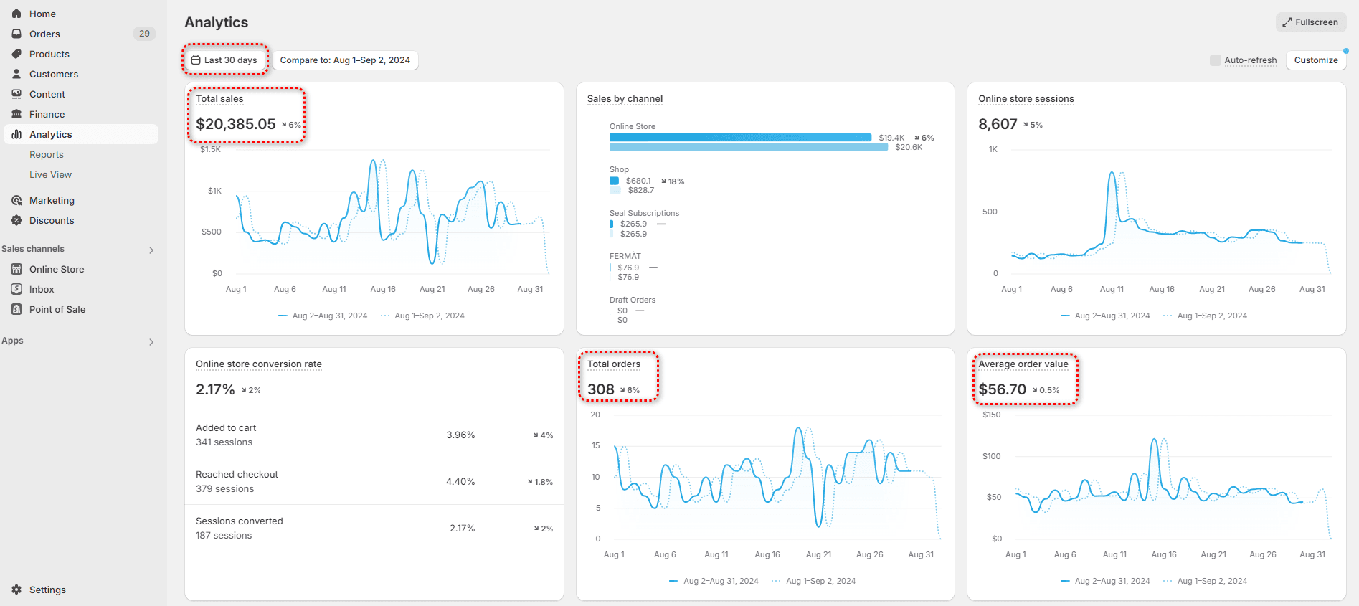Viewport: 1359px width, 606px height.
Task: Click the Fullscreen expand arrows icon
Action: point(1287,22)
